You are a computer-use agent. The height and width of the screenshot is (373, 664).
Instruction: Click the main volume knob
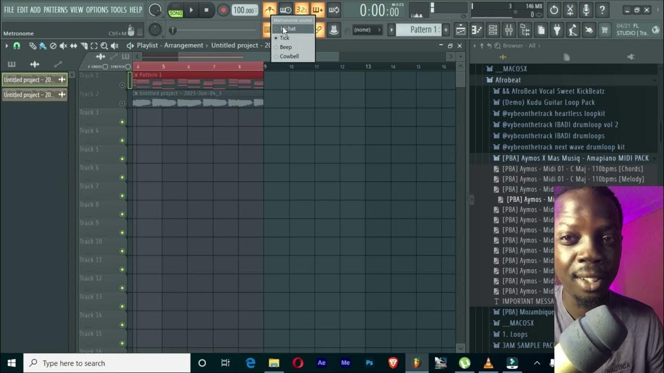[155, 10]
